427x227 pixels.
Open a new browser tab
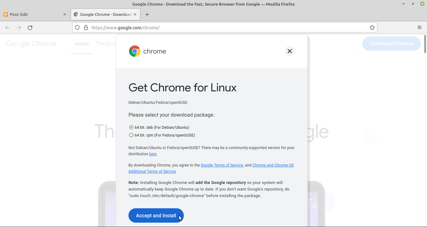(x=147, y=14)
